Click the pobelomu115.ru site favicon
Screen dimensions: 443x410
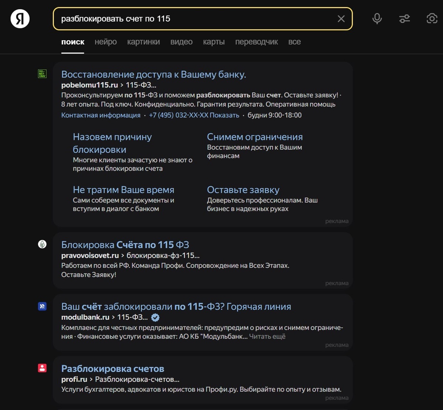[x=42, y=74]
